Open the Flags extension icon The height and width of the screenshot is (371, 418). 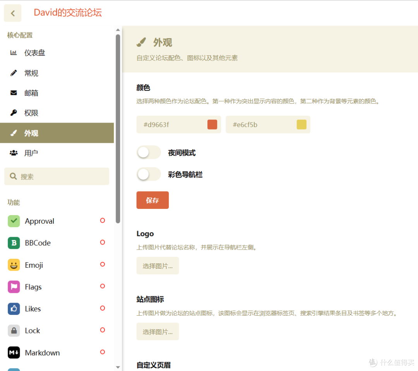(14, 287)
